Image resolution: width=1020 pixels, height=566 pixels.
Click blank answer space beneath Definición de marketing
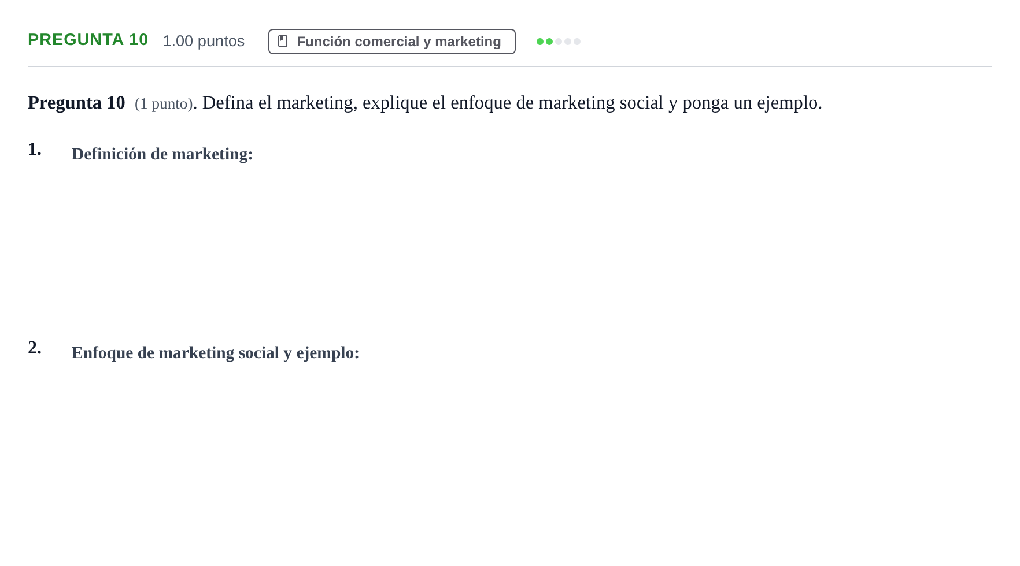pos(509,248)
